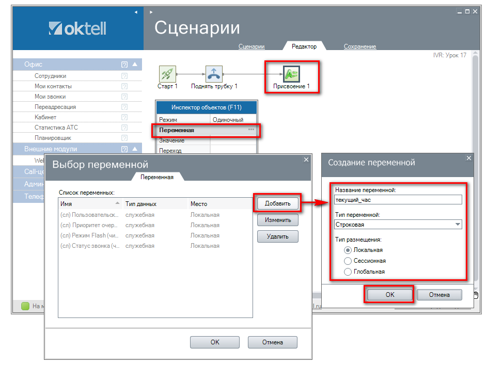Click help icon in Внешние модули header
The image size is (487, 365).
pos(124,149)
